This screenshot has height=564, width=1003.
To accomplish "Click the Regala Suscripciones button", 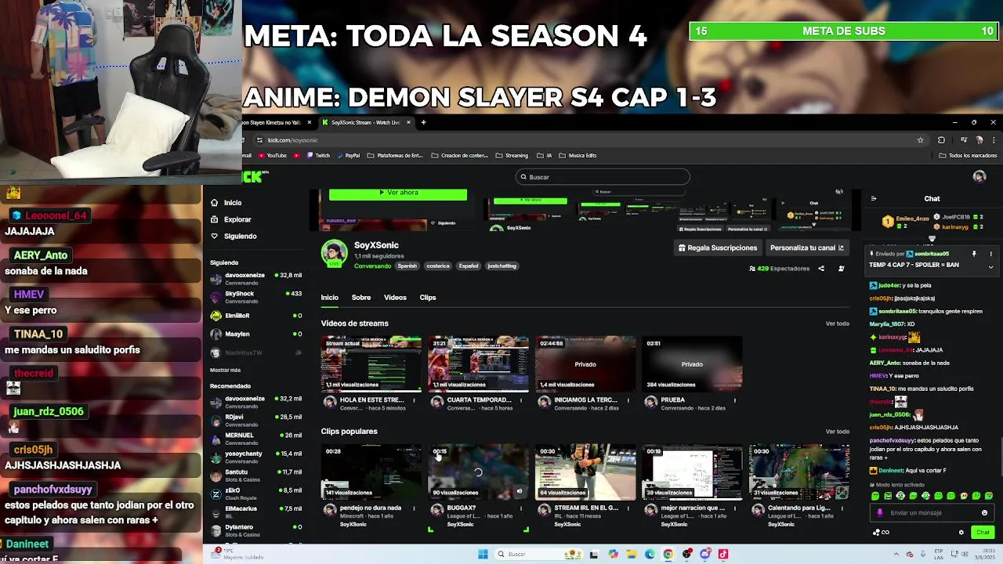I will 718,248.
